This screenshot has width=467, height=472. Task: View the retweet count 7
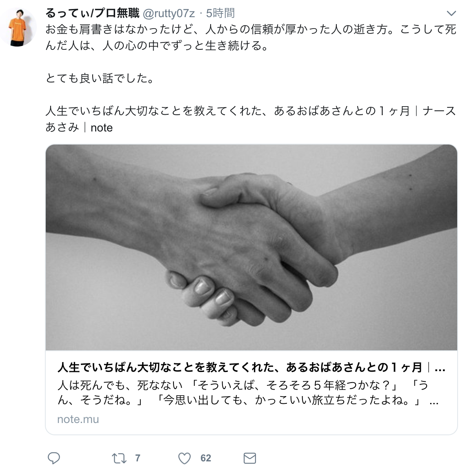[138, 458]
